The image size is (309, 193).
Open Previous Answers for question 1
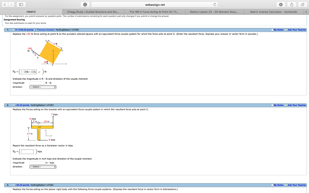(46, 30)
